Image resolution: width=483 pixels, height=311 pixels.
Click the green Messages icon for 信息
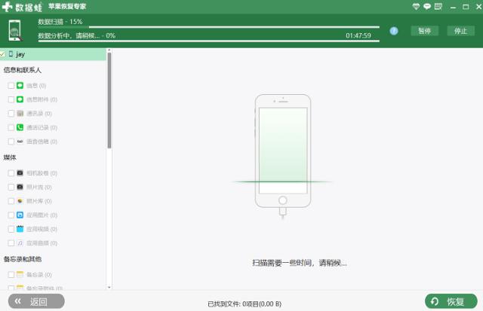pos(20,85)
